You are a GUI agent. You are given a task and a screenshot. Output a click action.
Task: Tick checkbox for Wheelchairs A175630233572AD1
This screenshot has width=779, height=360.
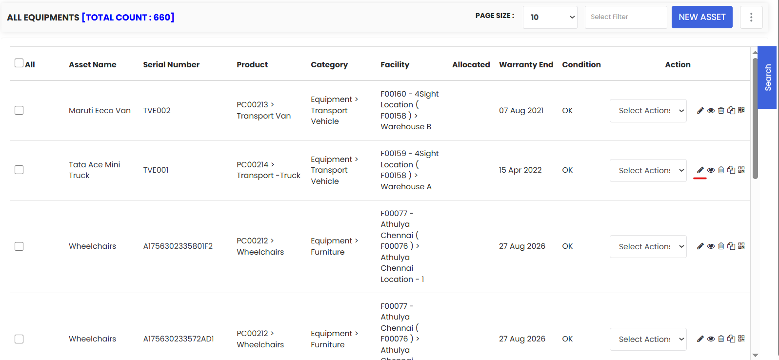(19, 339)
